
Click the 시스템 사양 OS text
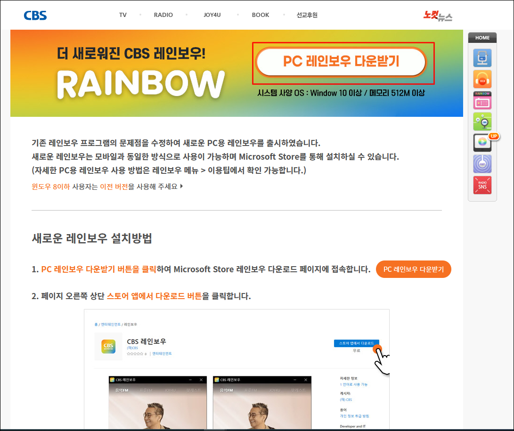coord(341,93)
